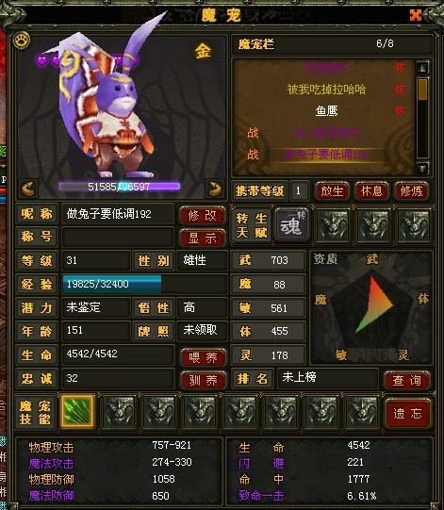Click the 休息 rest button
Viewport: 444px width, 510px height.
[x=371, y=191]
